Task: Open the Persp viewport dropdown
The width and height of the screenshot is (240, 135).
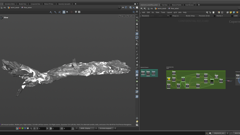Action: [122, 16]
